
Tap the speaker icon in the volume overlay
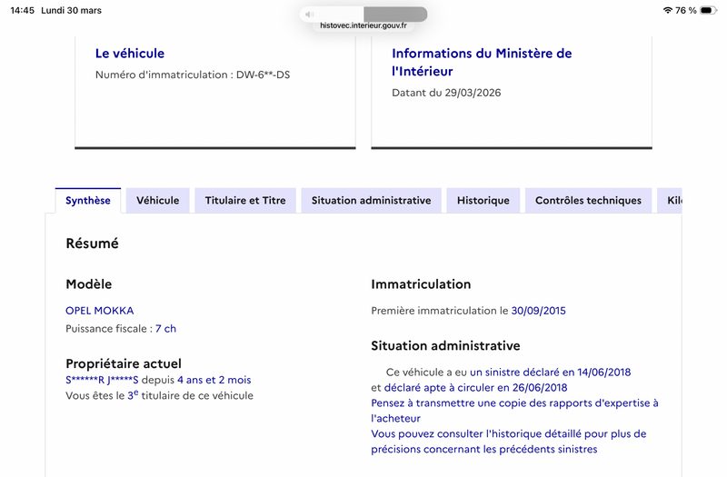(309, 15)
